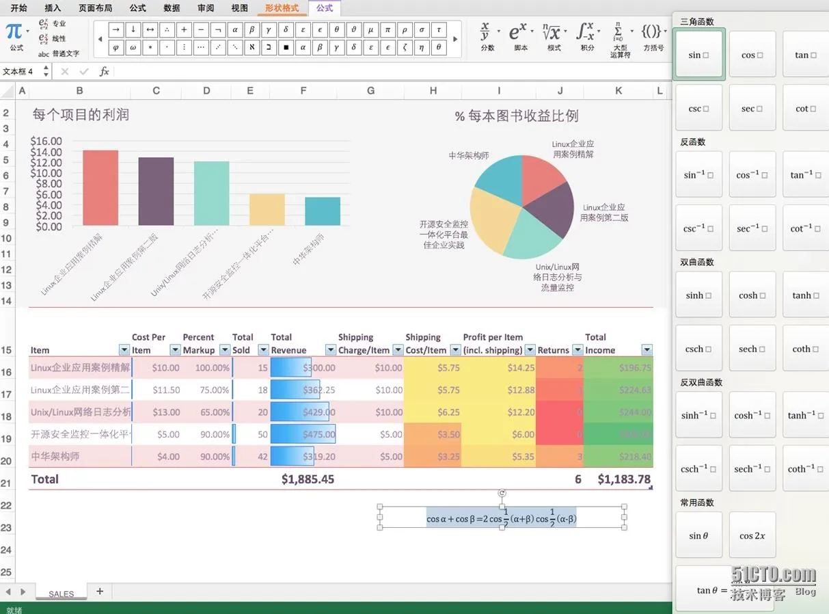Insert the Greek zeta ζ symbol
Image resolution: width=829 pixels, height=614 pixels.
coord(405,47)
